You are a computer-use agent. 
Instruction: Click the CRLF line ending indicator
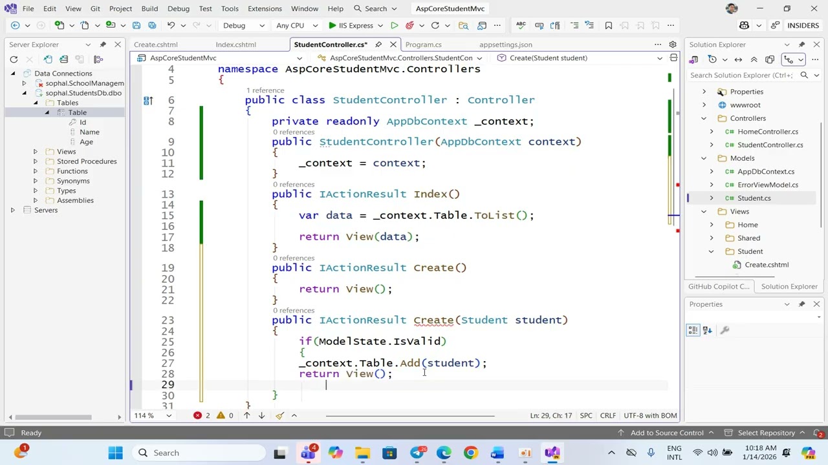tap(607, 415)
